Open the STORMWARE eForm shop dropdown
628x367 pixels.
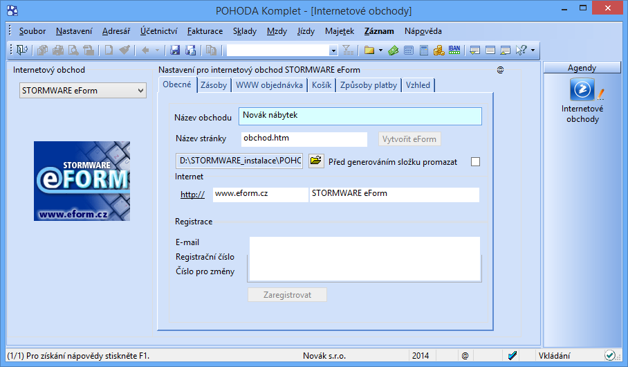pyautogui.click(x=83, y=91)
